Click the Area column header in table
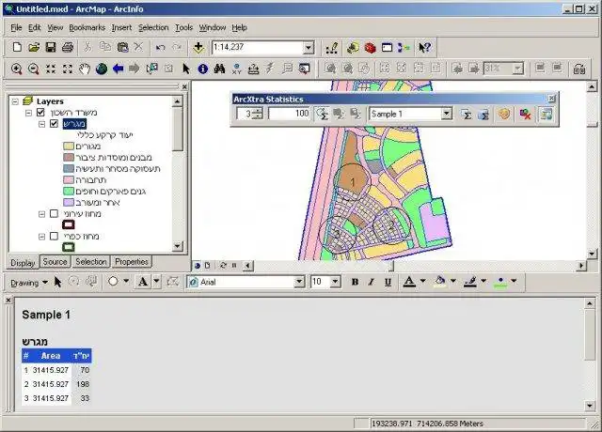602x432 pixels. tap(51, 356)
